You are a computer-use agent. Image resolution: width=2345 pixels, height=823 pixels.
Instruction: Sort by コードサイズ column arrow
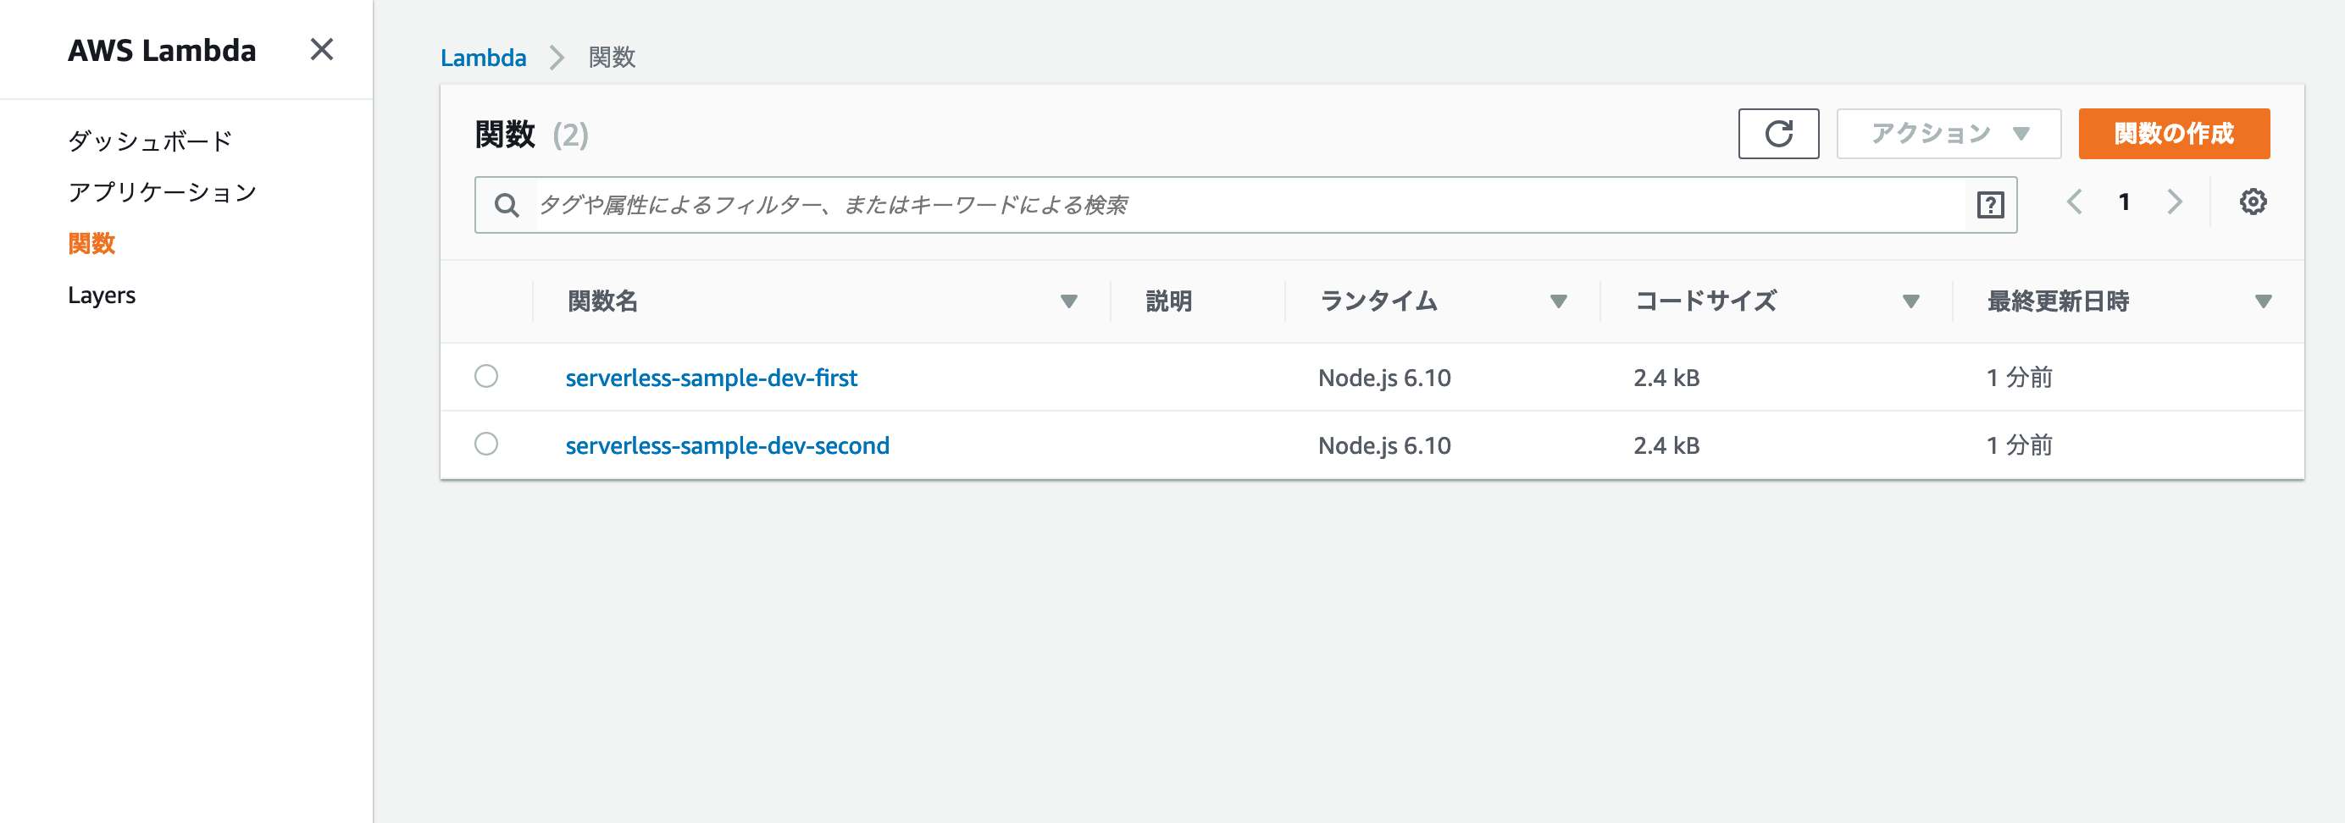(1910, 301)
